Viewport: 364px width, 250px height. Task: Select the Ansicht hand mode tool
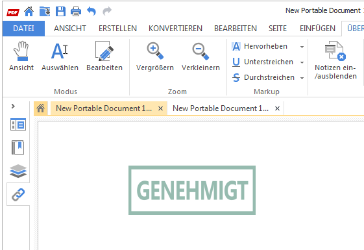(x=21, y=56)
